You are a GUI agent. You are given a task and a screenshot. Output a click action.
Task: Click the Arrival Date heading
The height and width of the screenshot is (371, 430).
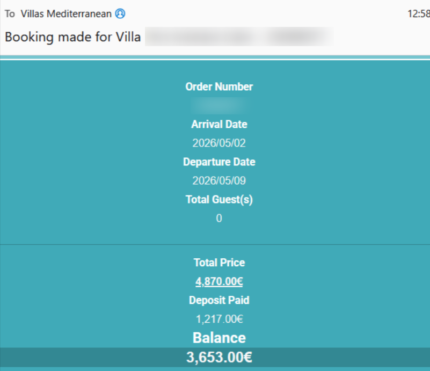click(219, 124)
